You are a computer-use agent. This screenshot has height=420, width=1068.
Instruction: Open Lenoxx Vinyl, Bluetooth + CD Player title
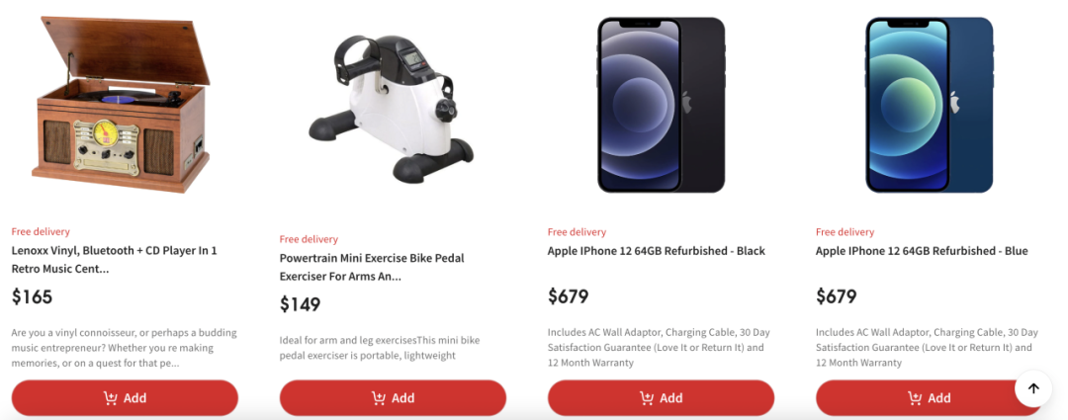115,259
